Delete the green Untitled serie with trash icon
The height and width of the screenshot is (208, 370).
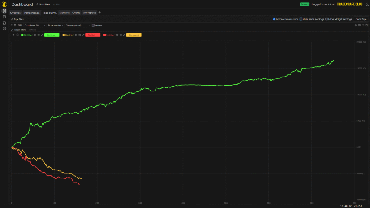coord(35,35)
